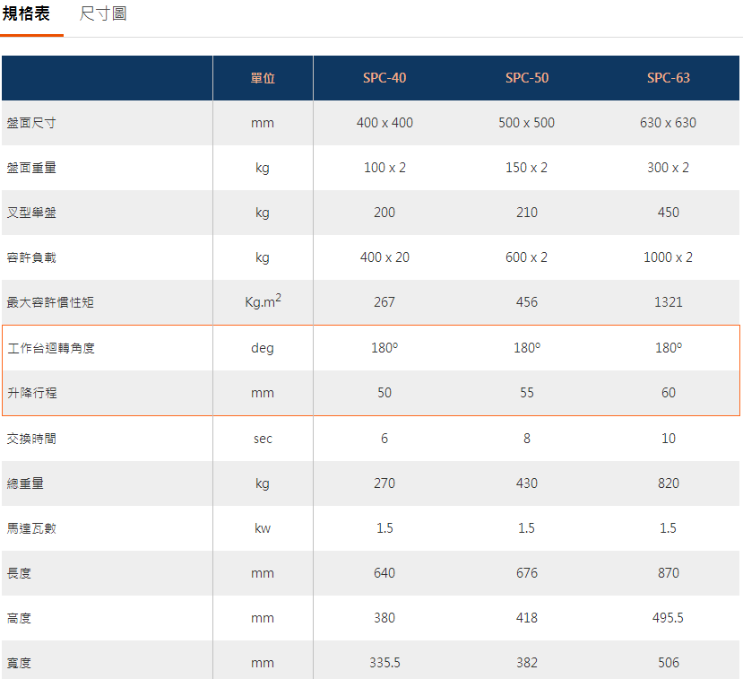Click the 容許負載 row label
The image size is (743, 679).
31,257
